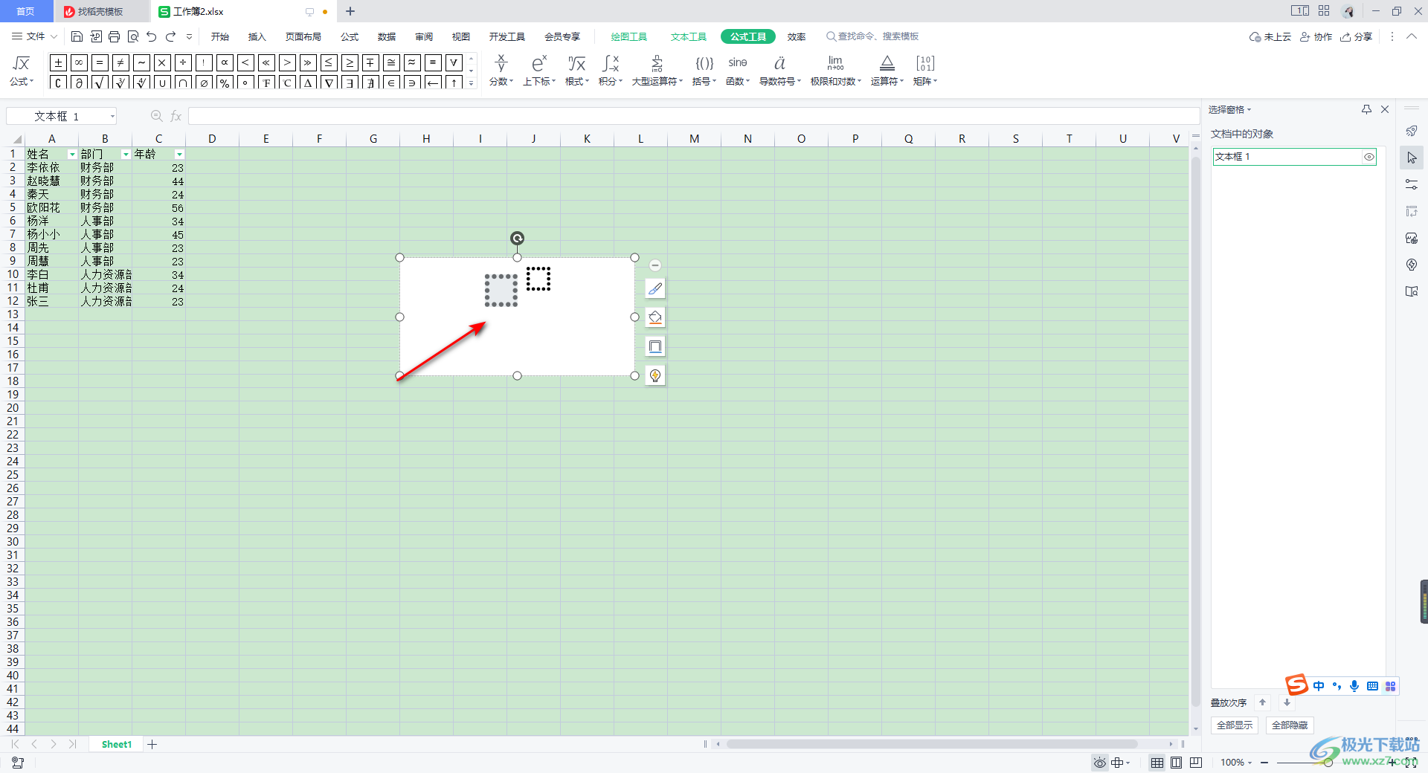Click the 协作 collaborate button

(x=1316, y=36)
